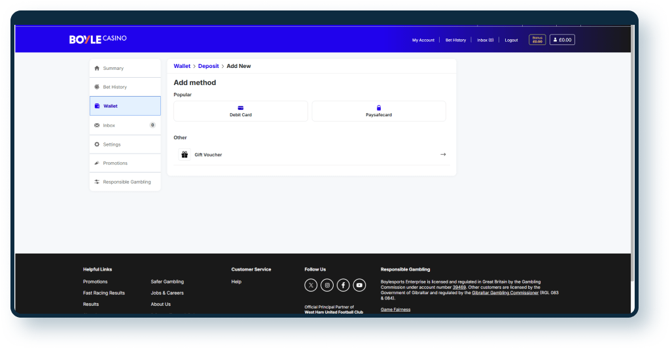Open Responsible Gambling sidebar item
Screen dimensions: 670x349
pos(125,182)
